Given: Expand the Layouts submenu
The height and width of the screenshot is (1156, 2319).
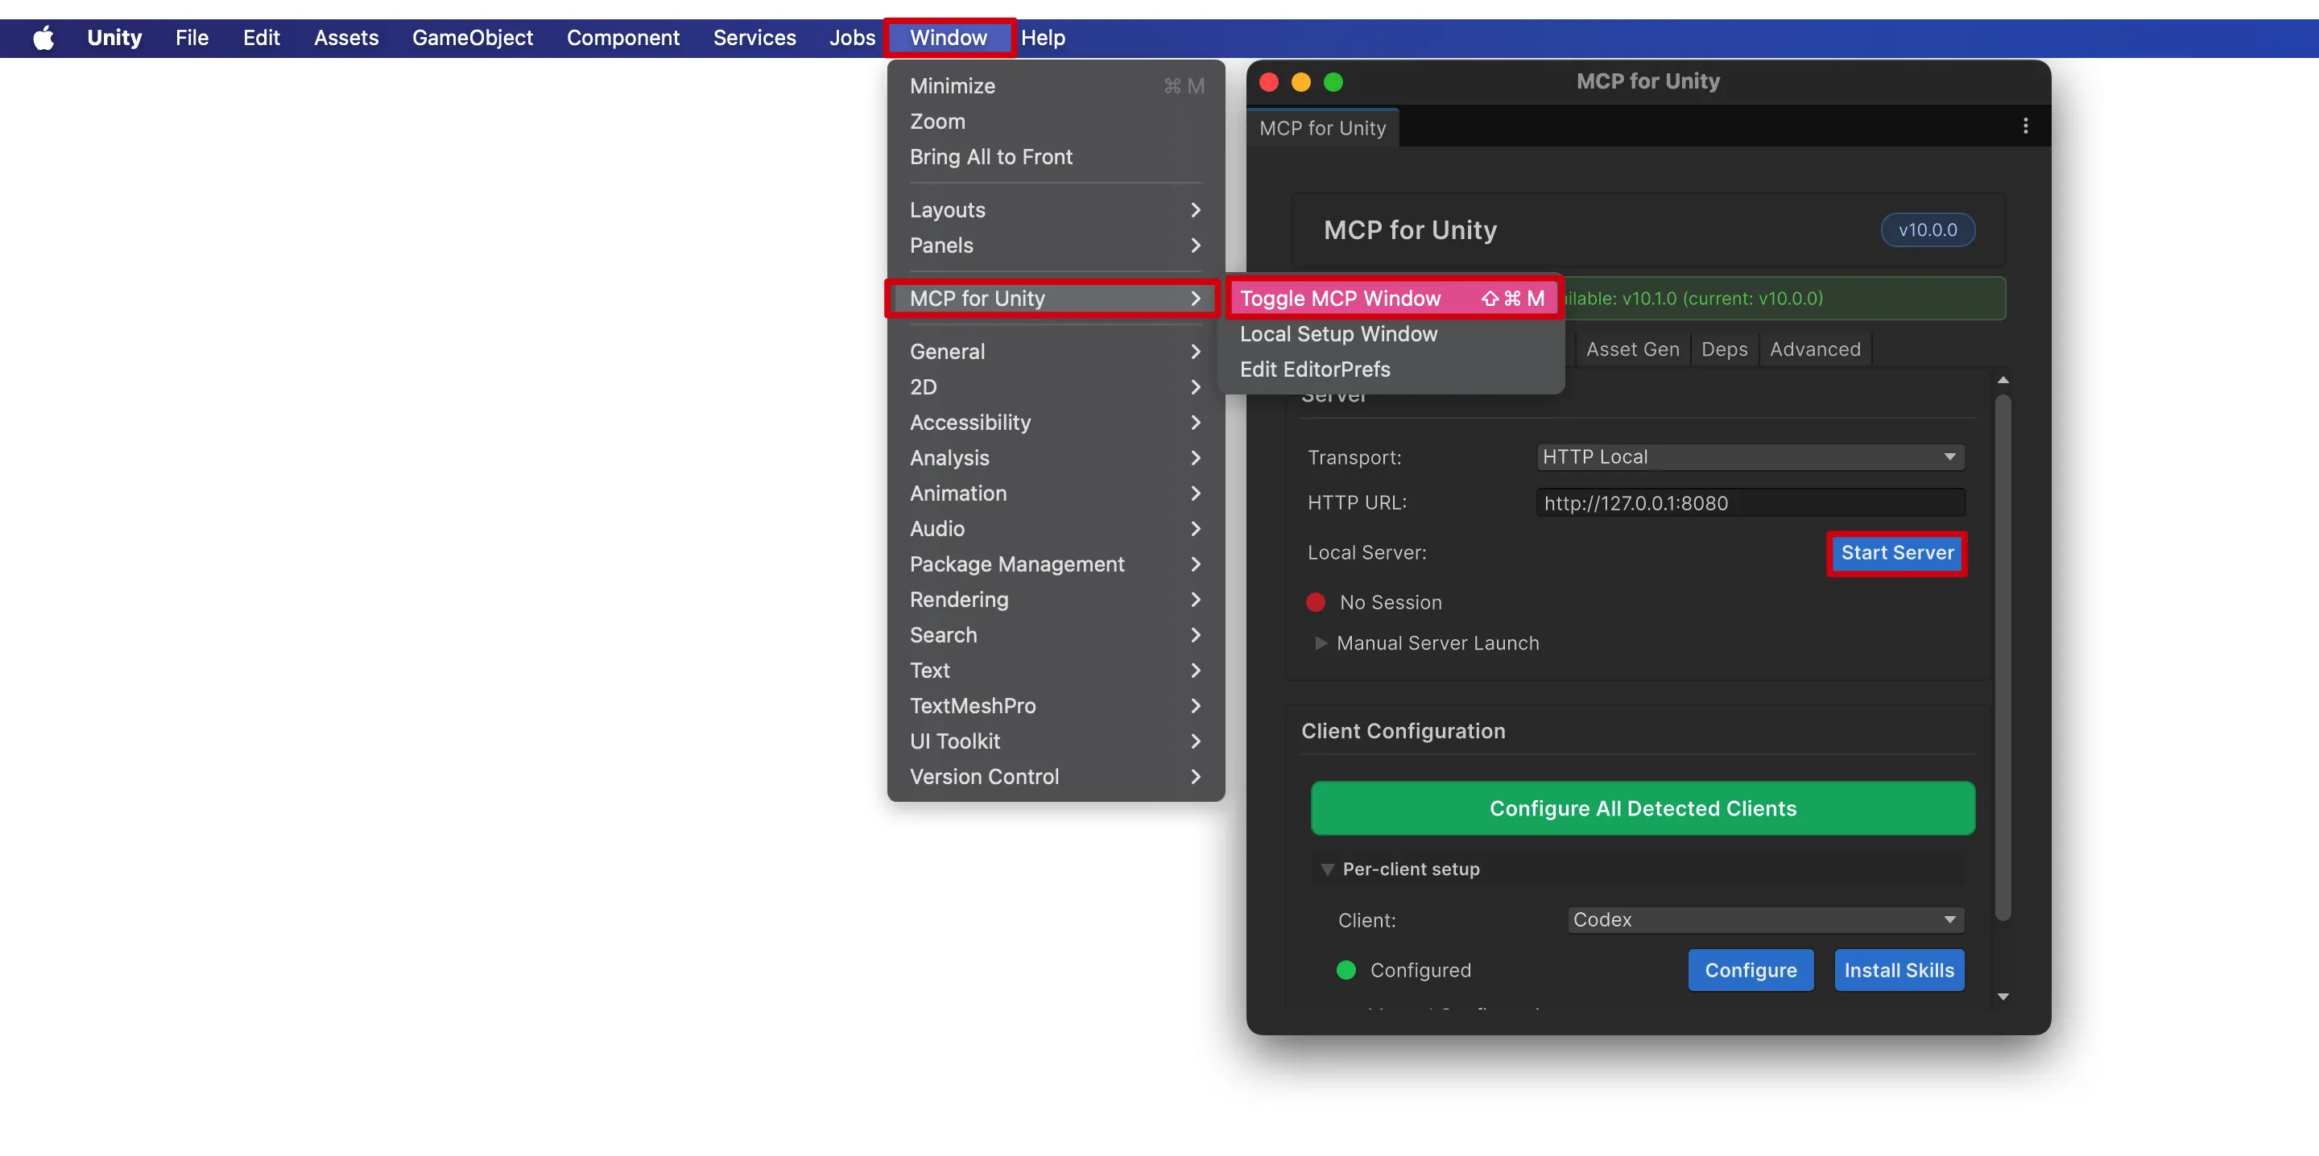Looking at the screenshot, I should click(1055, 210).
